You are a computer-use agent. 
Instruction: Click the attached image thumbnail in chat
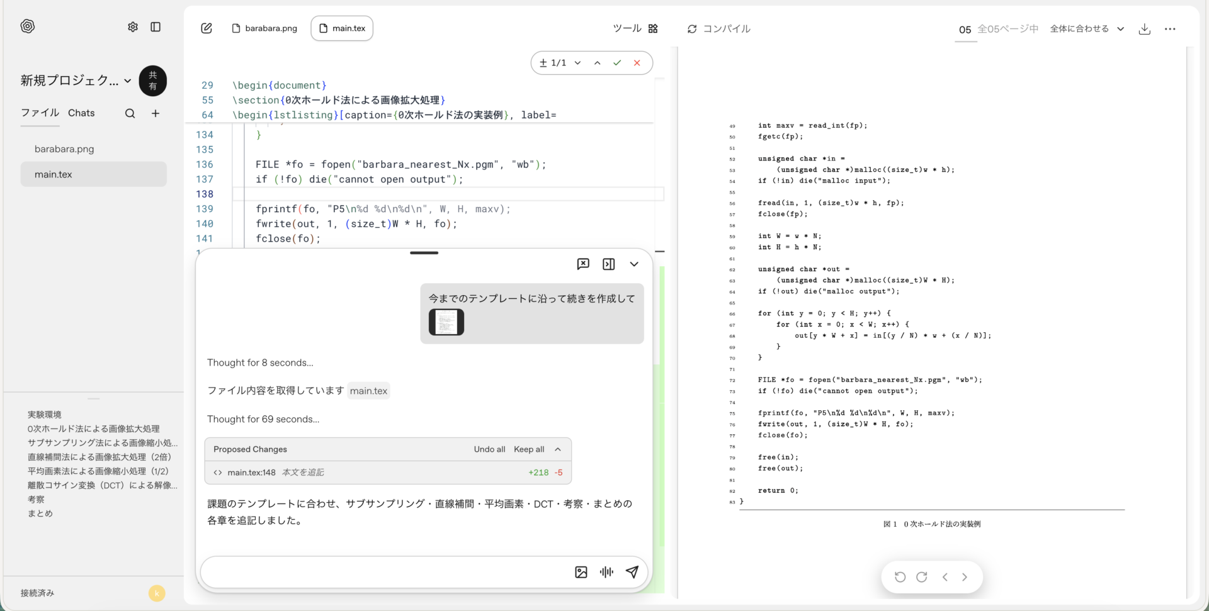pos(446,322)
